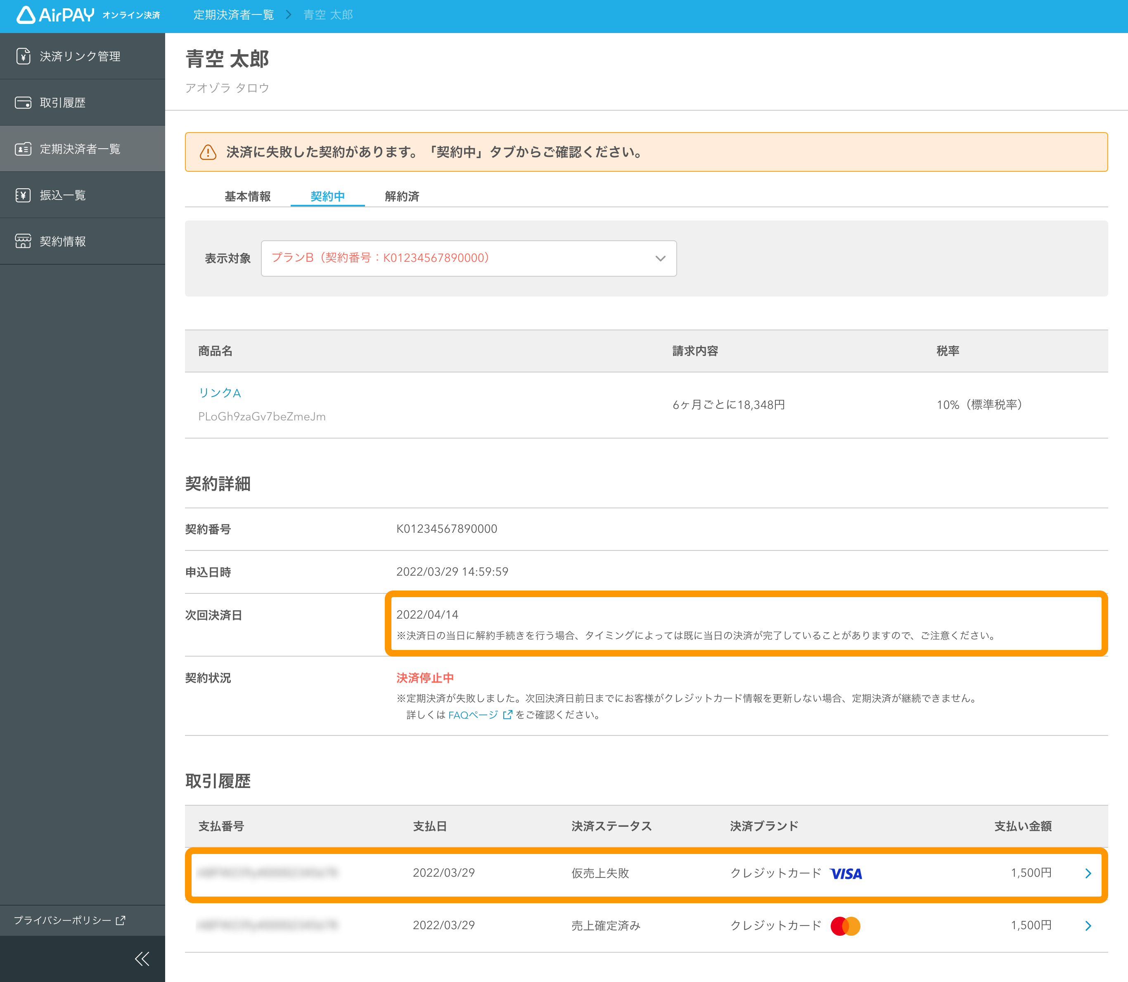Open the リンクA product link

[220, 393]
